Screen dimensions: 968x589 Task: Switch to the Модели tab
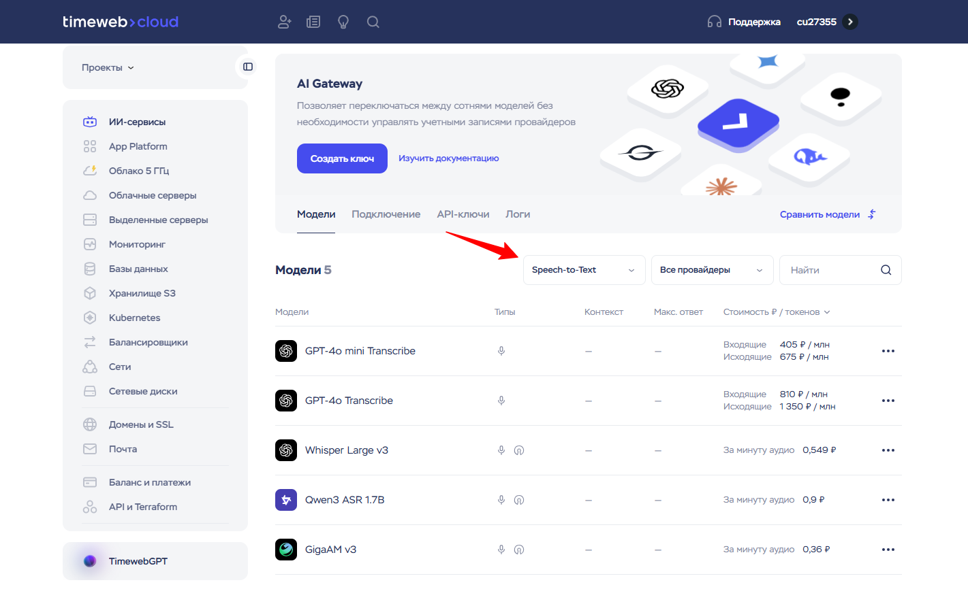316,214
